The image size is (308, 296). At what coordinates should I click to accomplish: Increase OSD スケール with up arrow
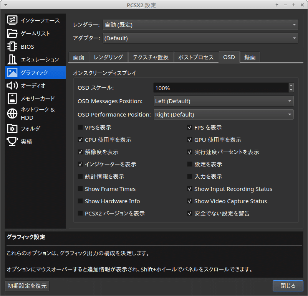(x=291, y=86)
